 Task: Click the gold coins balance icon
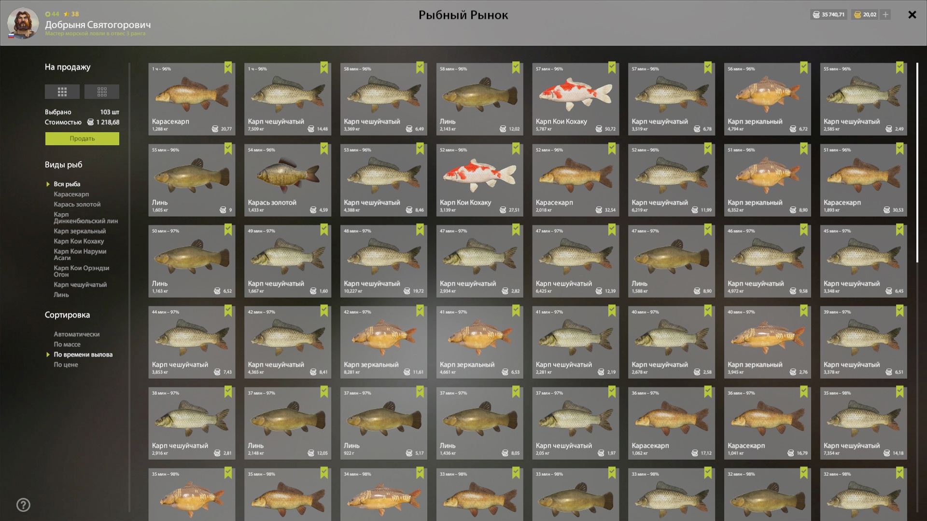click(x=857, y=15)
